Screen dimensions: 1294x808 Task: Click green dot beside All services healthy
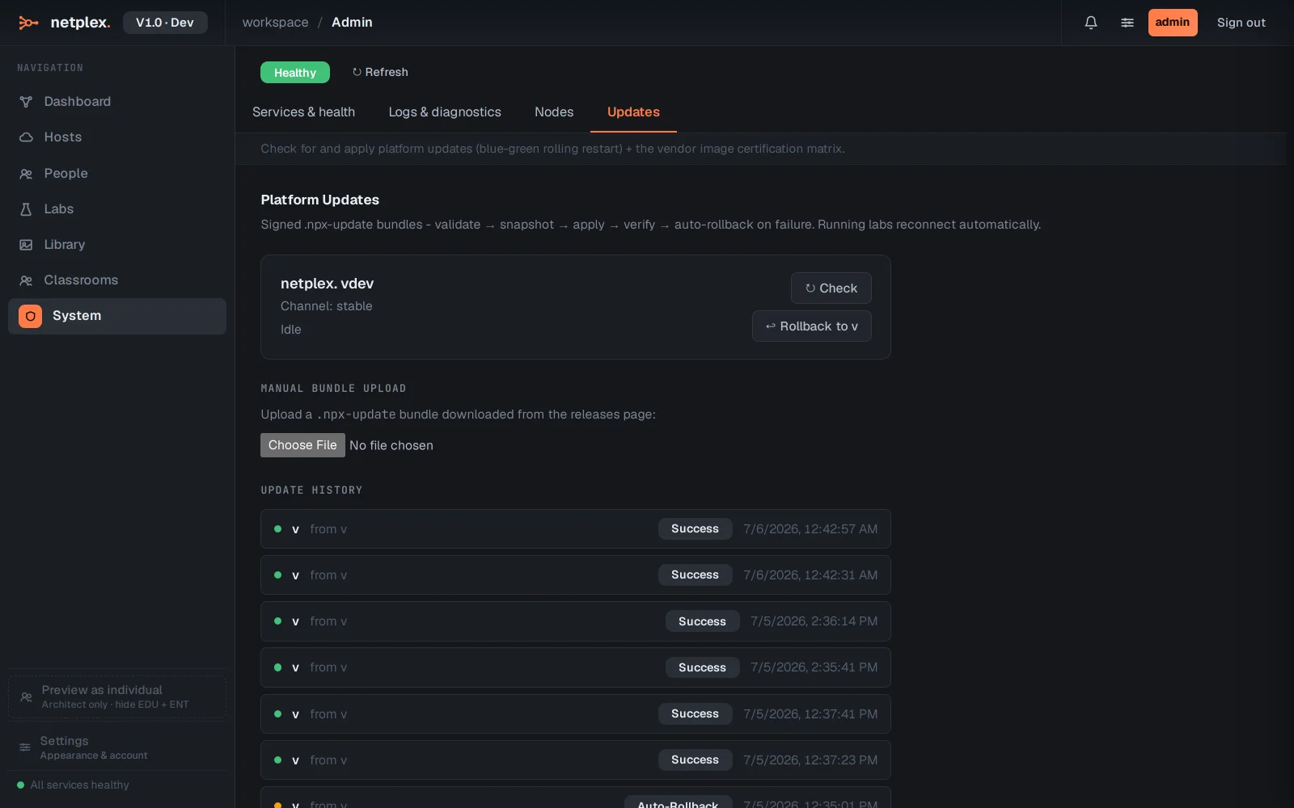click(x=21, y=785)
